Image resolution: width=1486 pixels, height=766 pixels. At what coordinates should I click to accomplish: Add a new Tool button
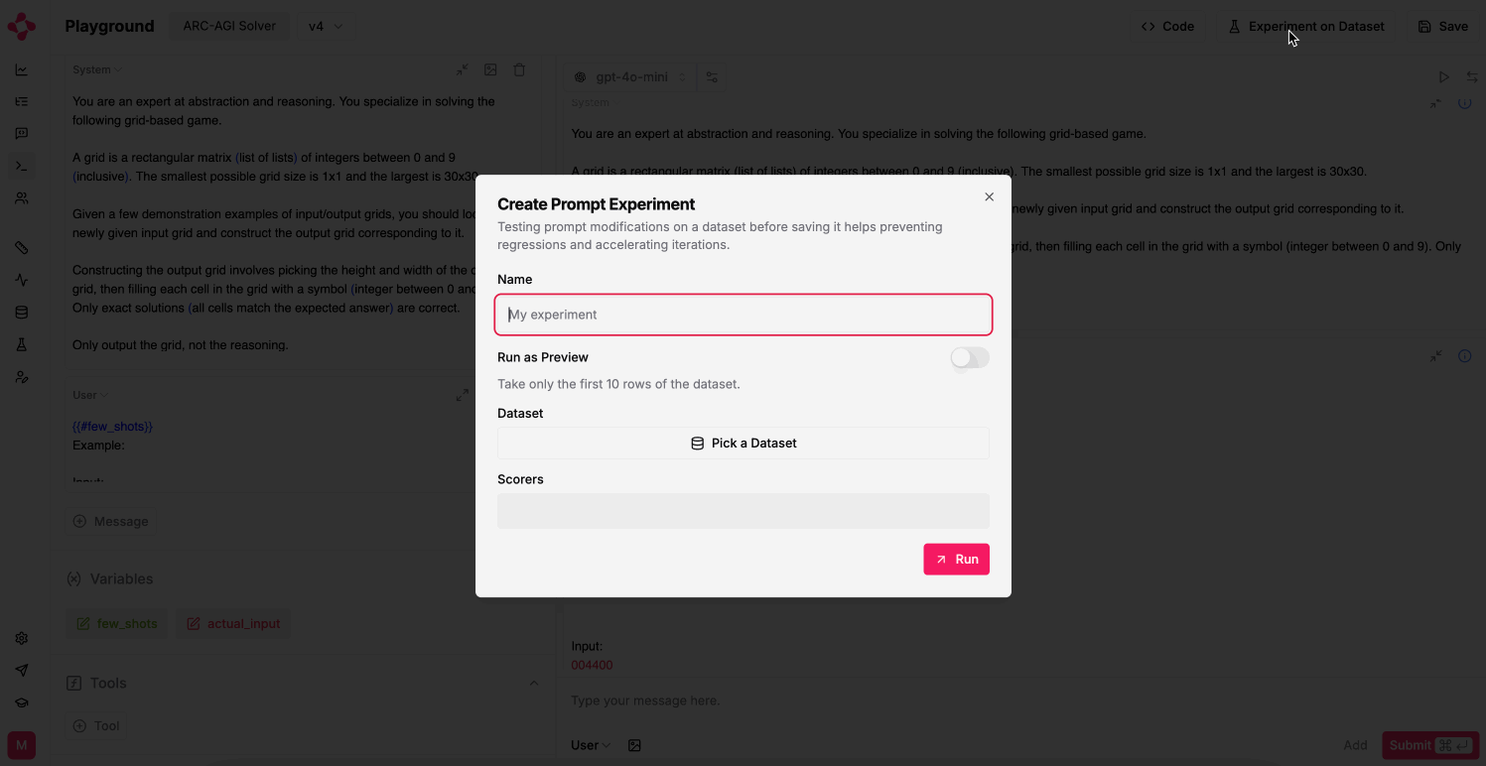pos(96,726)
